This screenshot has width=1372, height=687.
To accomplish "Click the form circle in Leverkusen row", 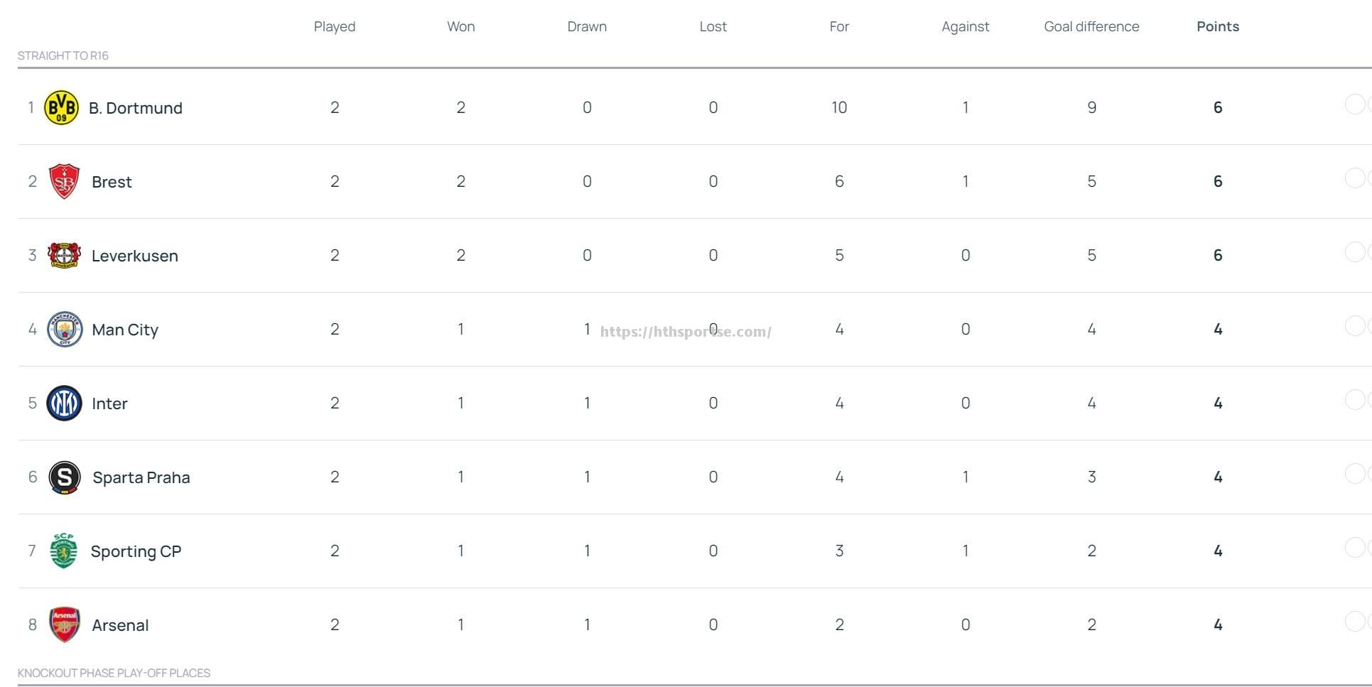I will click(x=1355, y=252).
